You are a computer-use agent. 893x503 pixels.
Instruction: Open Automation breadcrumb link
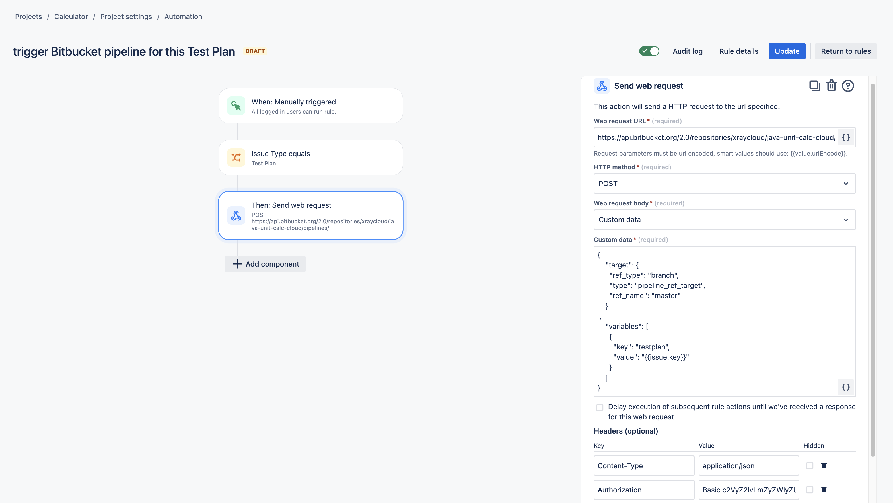(x=183, y=17)
